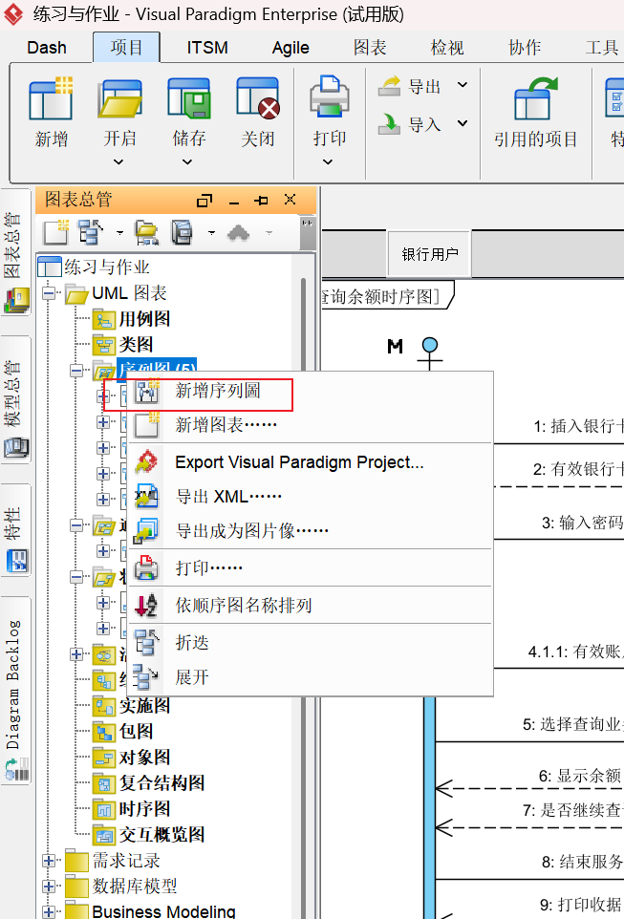Screen dimensions: 624x919
Task: Click the 新增 new project icon
Action: pyautogui.click(x=51, y=97)
